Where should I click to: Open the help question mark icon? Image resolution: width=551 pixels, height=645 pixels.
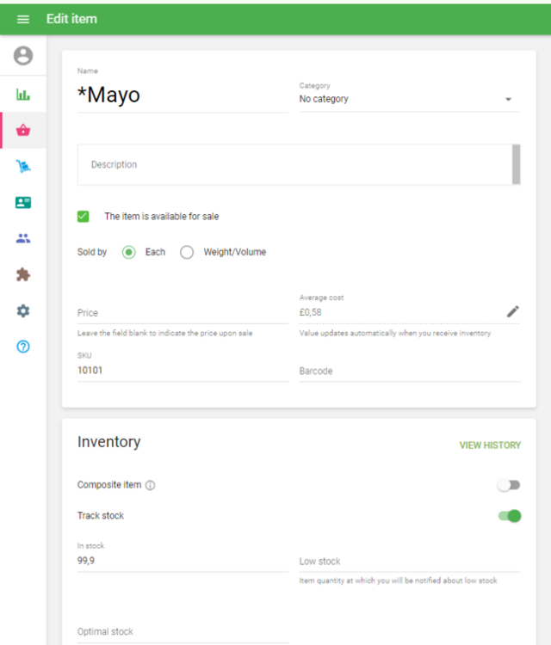pos(23,347)
